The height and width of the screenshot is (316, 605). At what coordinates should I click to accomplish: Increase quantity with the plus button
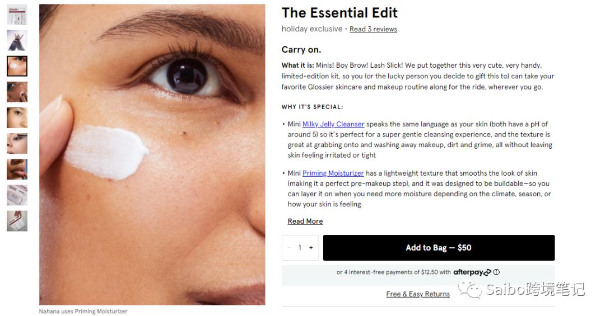[x=311, y=248]
